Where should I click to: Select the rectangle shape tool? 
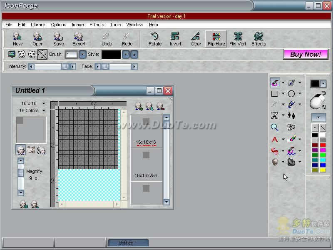pos(275,94)
